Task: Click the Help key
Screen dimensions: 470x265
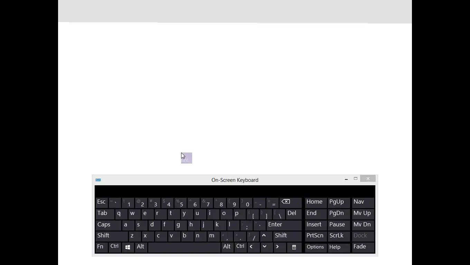Action: click(x=339, y=247)
